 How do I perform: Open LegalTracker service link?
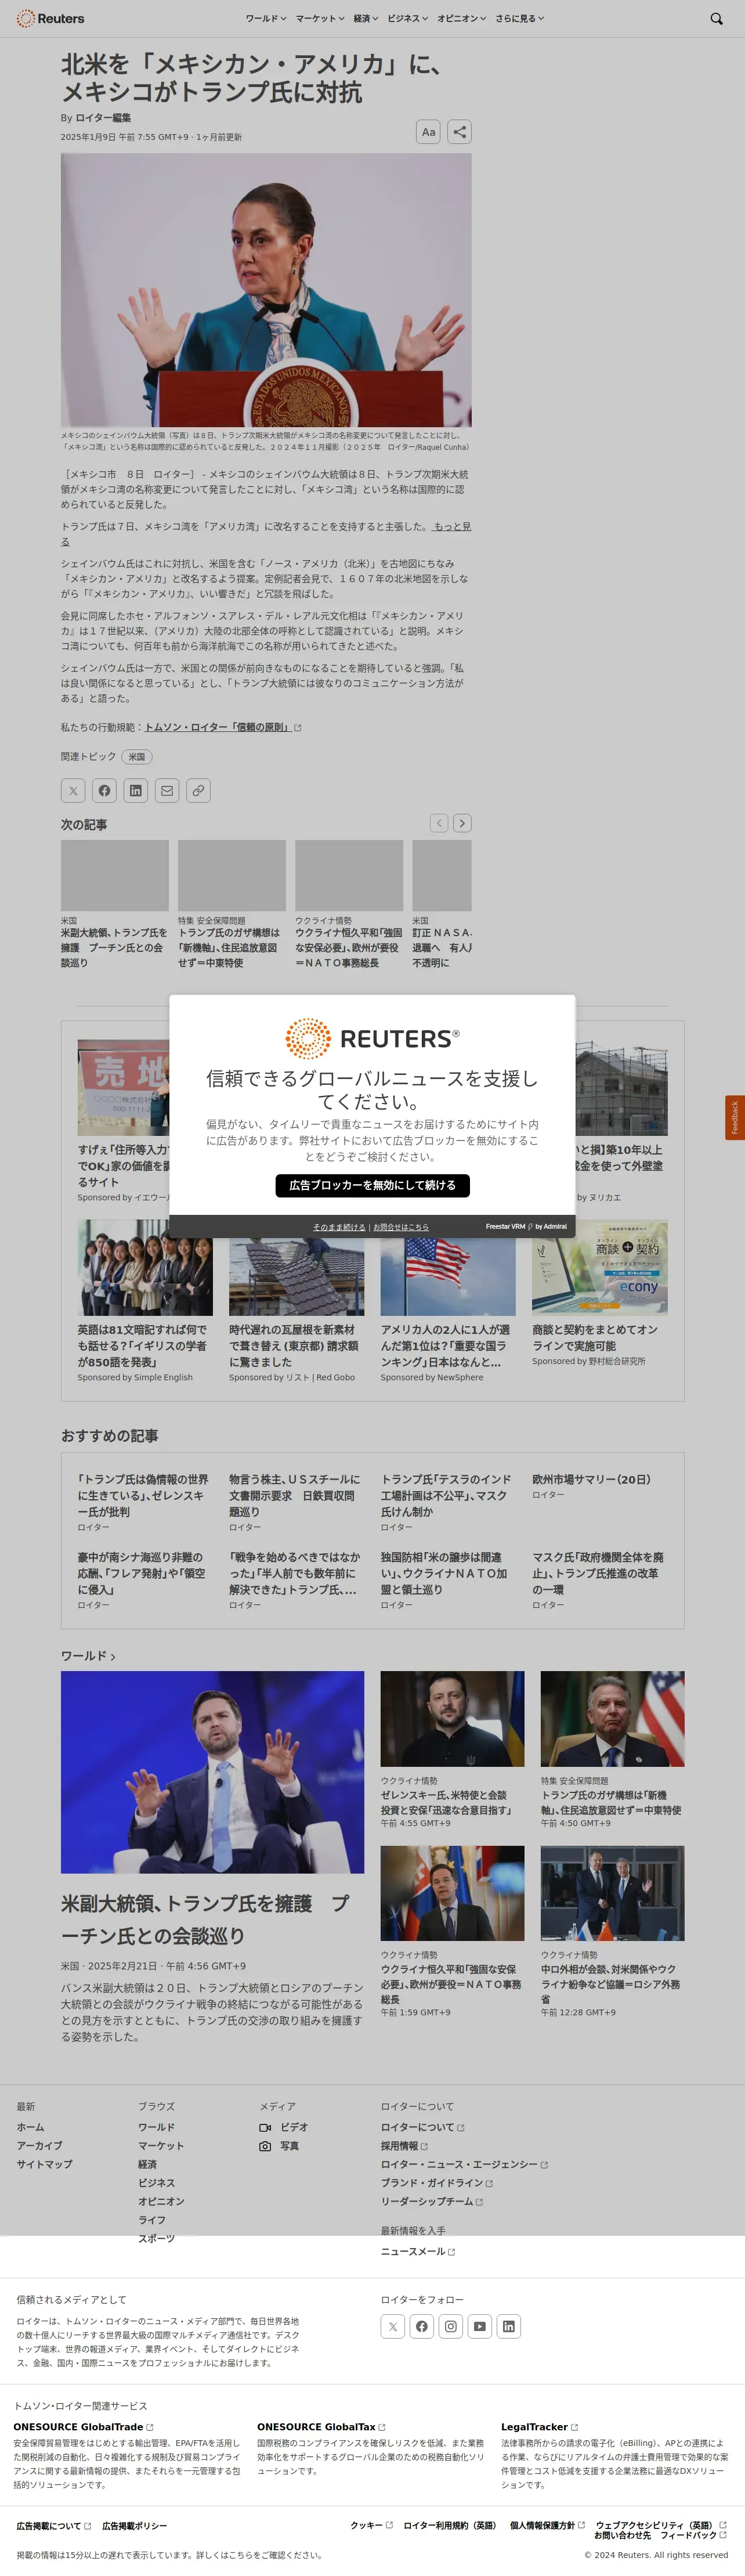(539, 2427)
